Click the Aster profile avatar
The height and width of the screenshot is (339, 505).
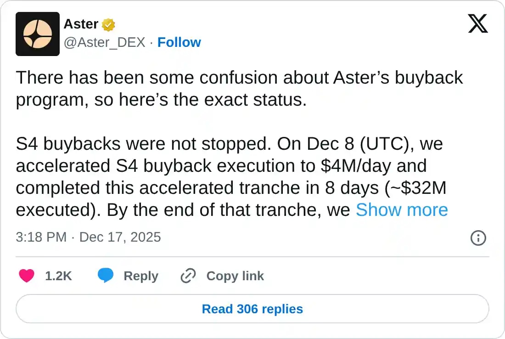pyautogui.click(x=38, y=34)
